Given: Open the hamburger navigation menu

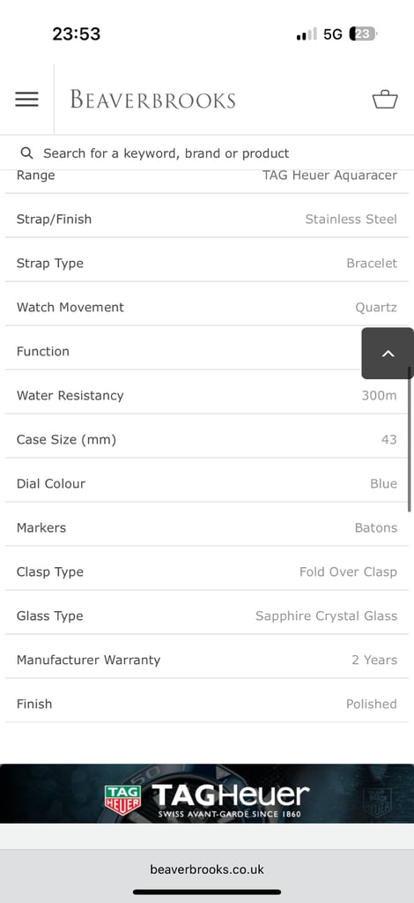Looking at the screenshot, I should pyautogui.click(x=26, y=99).
